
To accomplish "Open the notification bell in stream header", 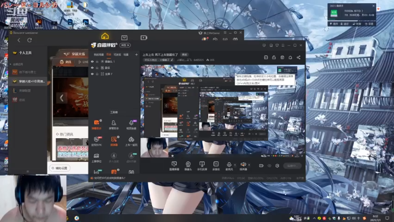I will (x=290, y=57).
